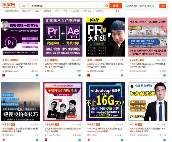The image size is (172, 142).
Task: Click the blue Wangwang chat icon on ¥9.80 item
Action: pyautogui.click(x=80, y=75)
